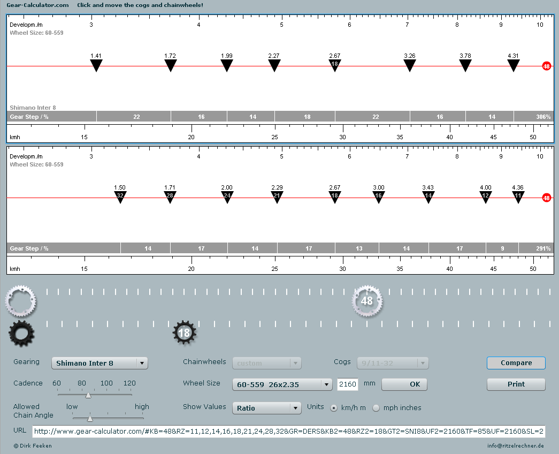Select the 11-tooth cog marker at ratio 4.36

[x=518, y=196]
